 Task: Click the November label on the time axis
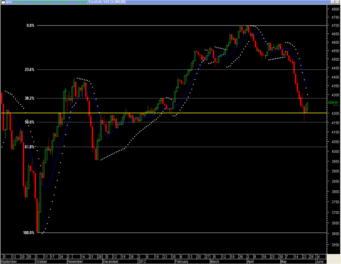coord(75,262)
